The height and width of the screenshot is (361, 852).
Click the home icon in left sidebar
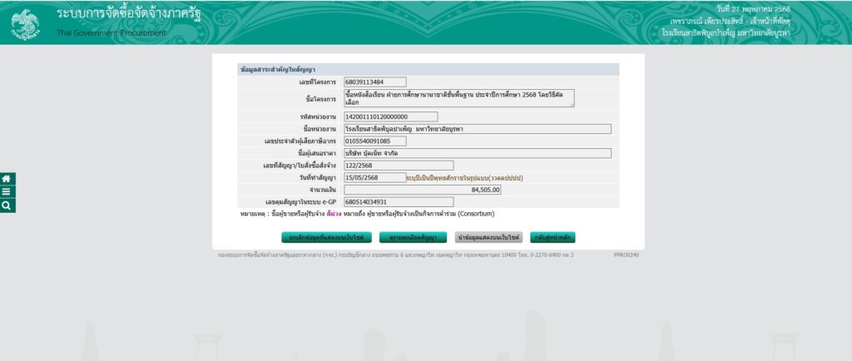pos(7,179)
